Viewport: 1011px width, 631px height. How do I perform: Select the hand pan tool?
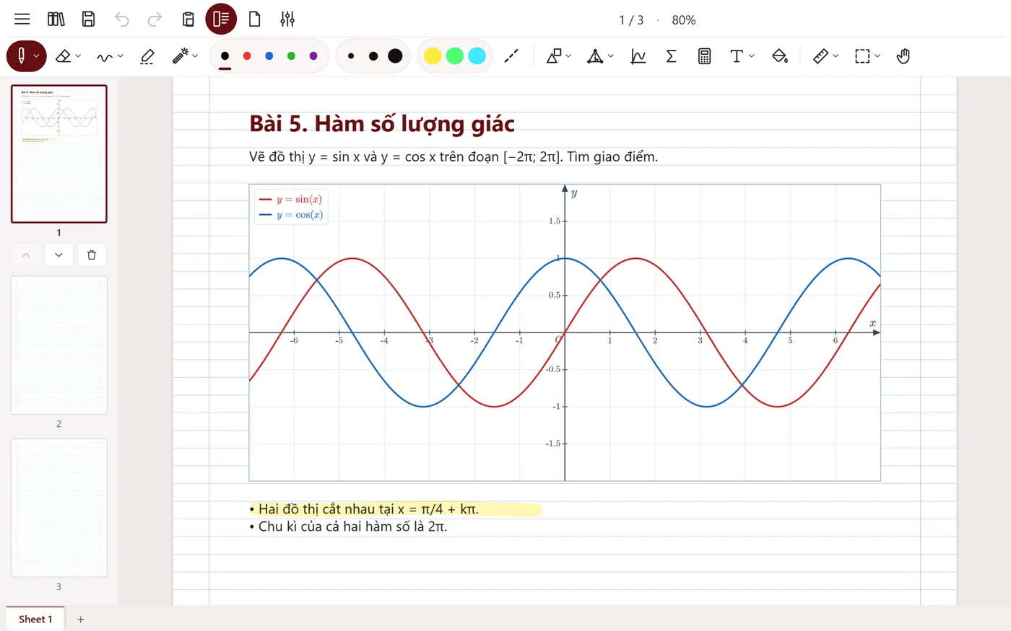tap(903, 56)
